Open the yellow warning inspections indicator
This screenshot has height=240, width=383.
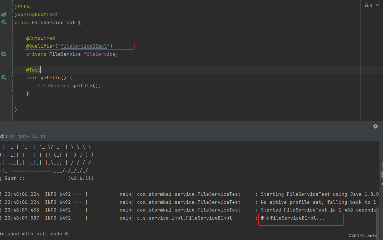(x=368, y=5)
